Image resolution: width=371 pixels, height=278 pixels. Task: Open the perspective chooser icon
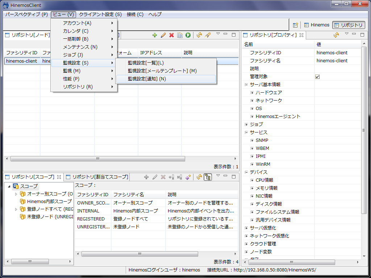(x=295, y=25)
